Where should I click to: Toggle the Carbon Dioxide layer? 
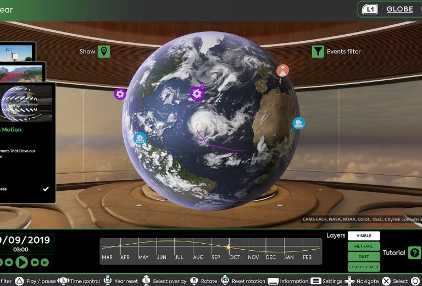(363, 267)
